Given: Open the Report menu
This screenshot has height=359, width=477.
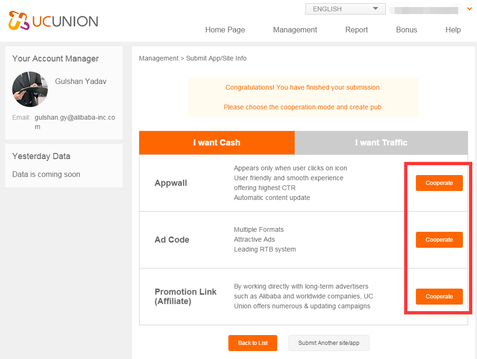Looking at the screenshot, I should (x=356, y=30).
